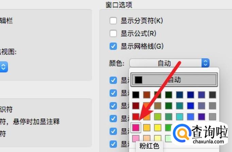Select the 自动 automatic color option
This screenshot has width=232, height=152.
174,80
